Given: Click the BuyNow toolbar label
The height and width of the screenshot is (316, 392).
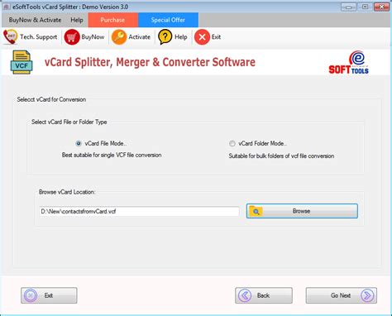Looking at the screenshot, I should (x=93, y=37).
